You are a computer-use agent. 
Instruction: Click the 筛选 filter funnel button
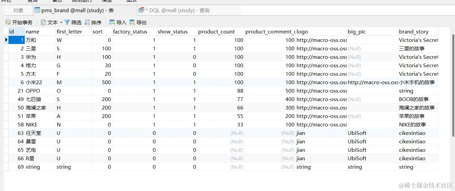73,22
